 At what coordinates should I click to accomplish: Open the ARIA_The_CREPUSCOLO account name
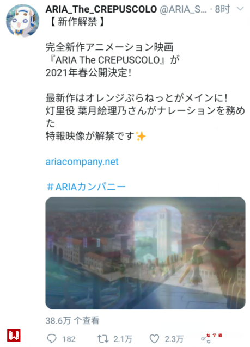[x=101, y=9]
